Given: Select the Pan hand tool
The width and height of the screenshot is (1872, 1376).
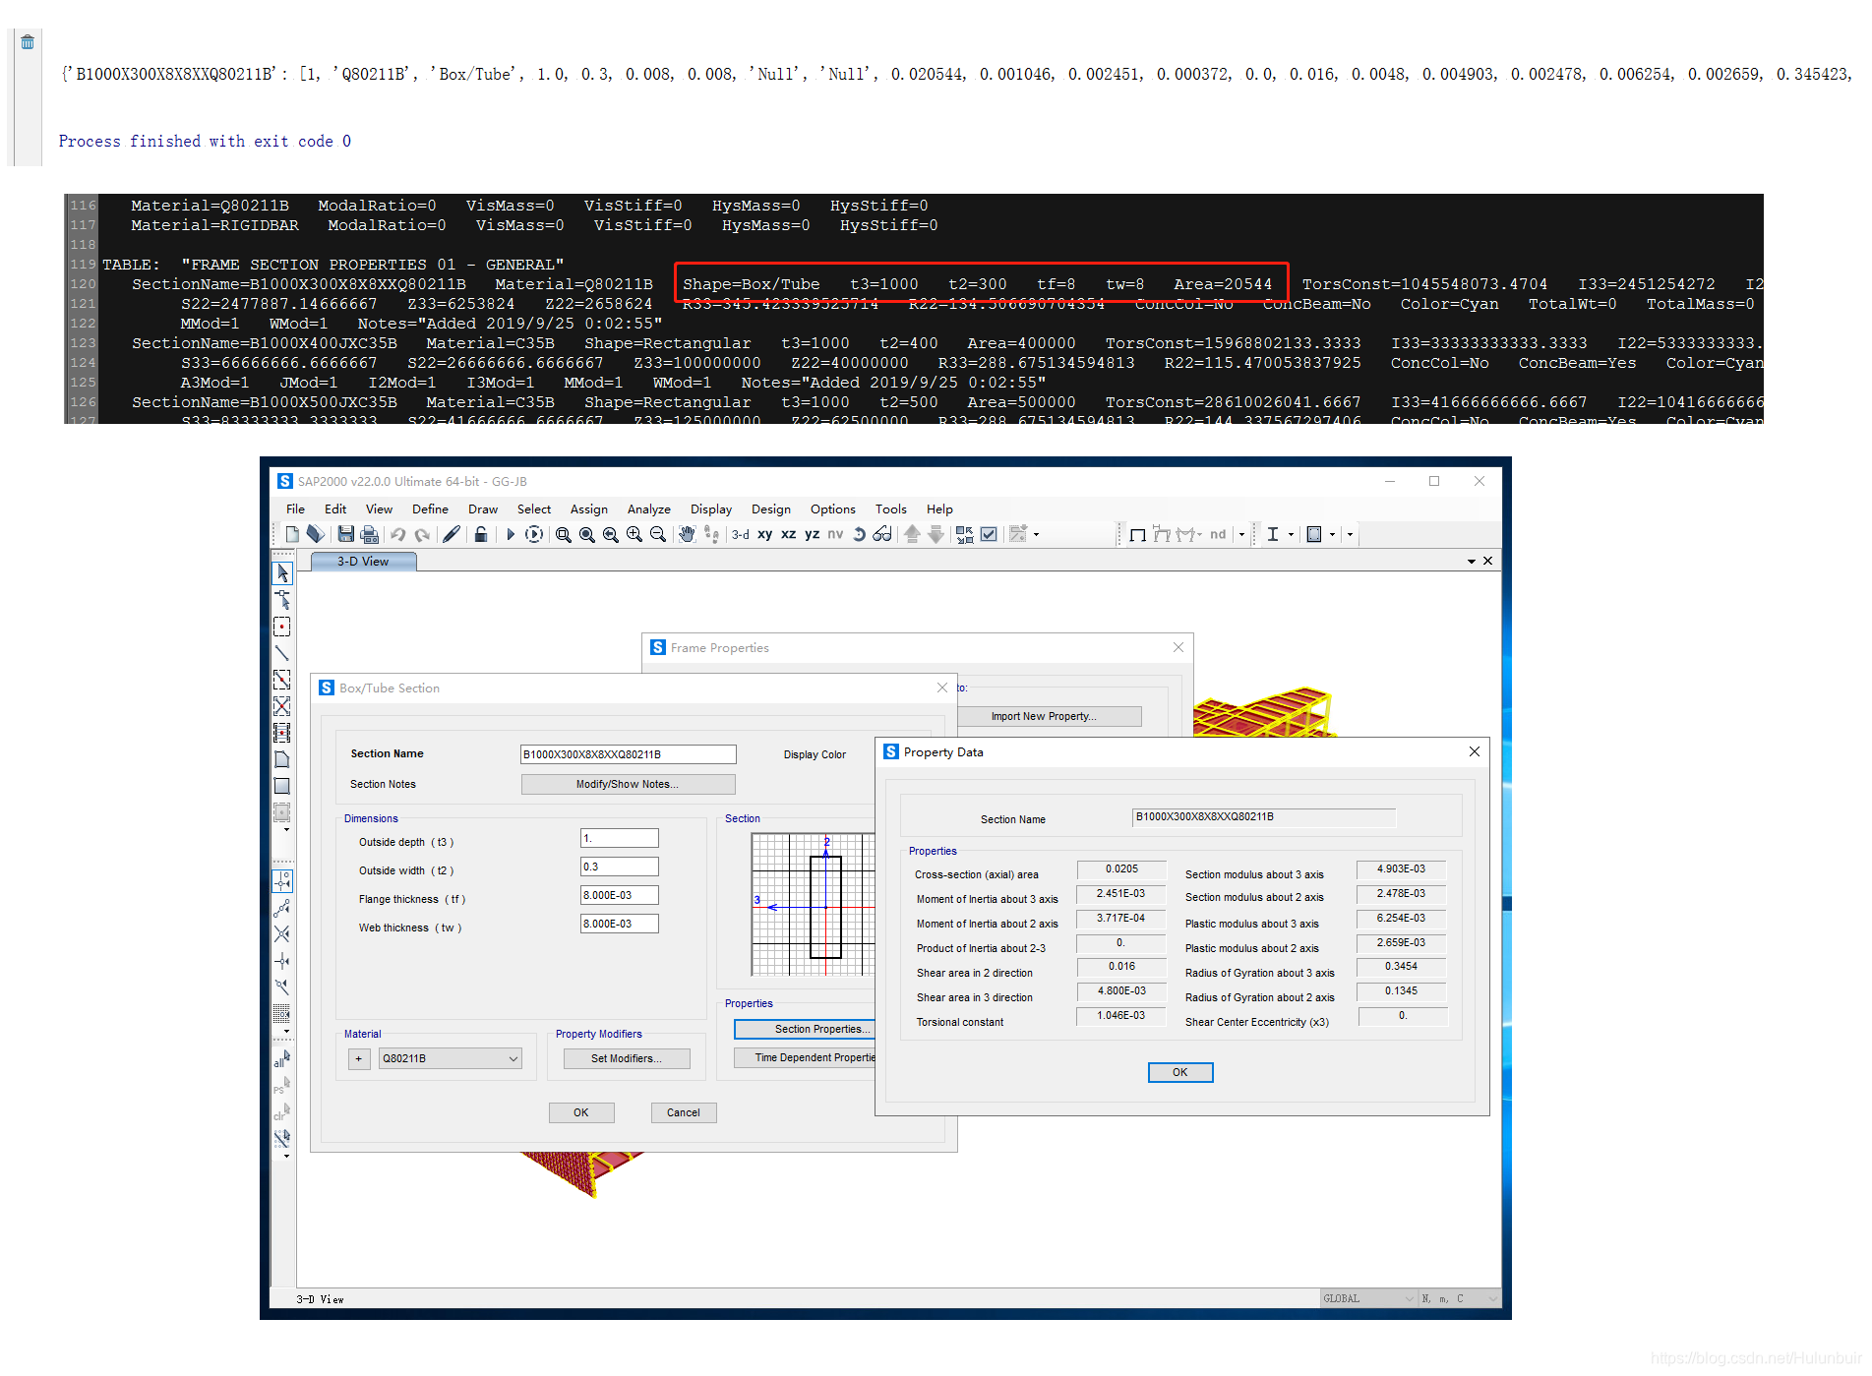Looking at the screenshot, I should [687, 534].
